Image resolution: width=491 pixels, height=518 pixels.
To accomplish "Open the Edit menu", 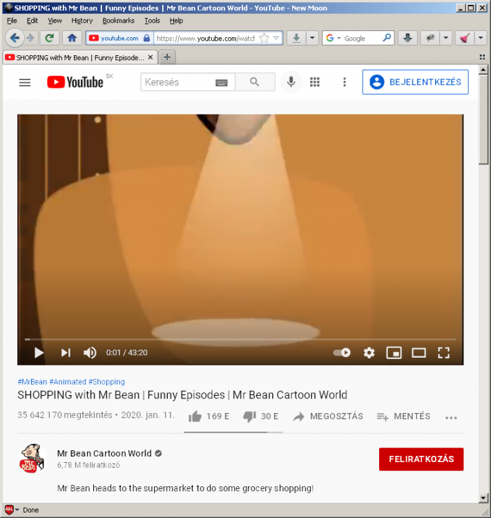I will pyautogui.click(x=32, y=21).
